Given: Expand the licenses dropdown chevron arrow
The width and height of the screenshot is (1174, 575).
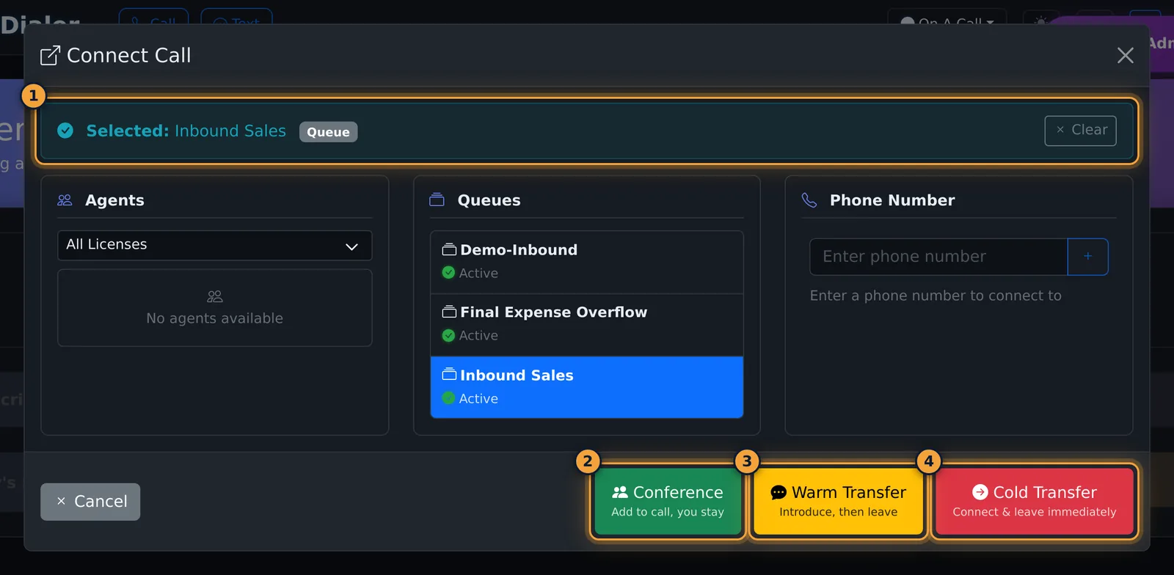Looking at the screenshot, I should point(351,246).
